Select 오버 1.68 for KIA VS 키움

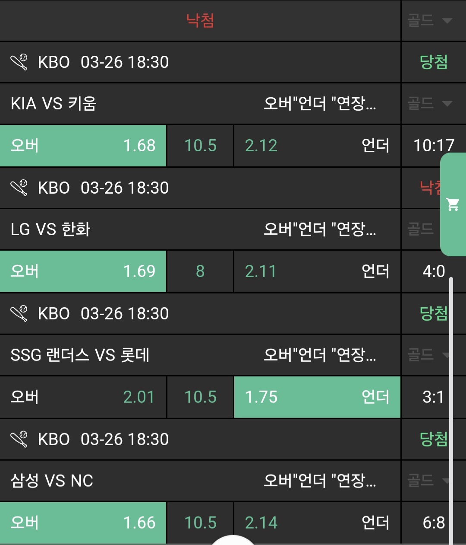(x=83, y=146)
